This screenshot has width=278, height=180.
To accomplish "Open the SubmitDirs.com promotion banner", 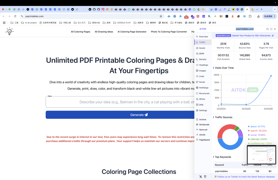I will pyautogui.click(x=245, y=36).
